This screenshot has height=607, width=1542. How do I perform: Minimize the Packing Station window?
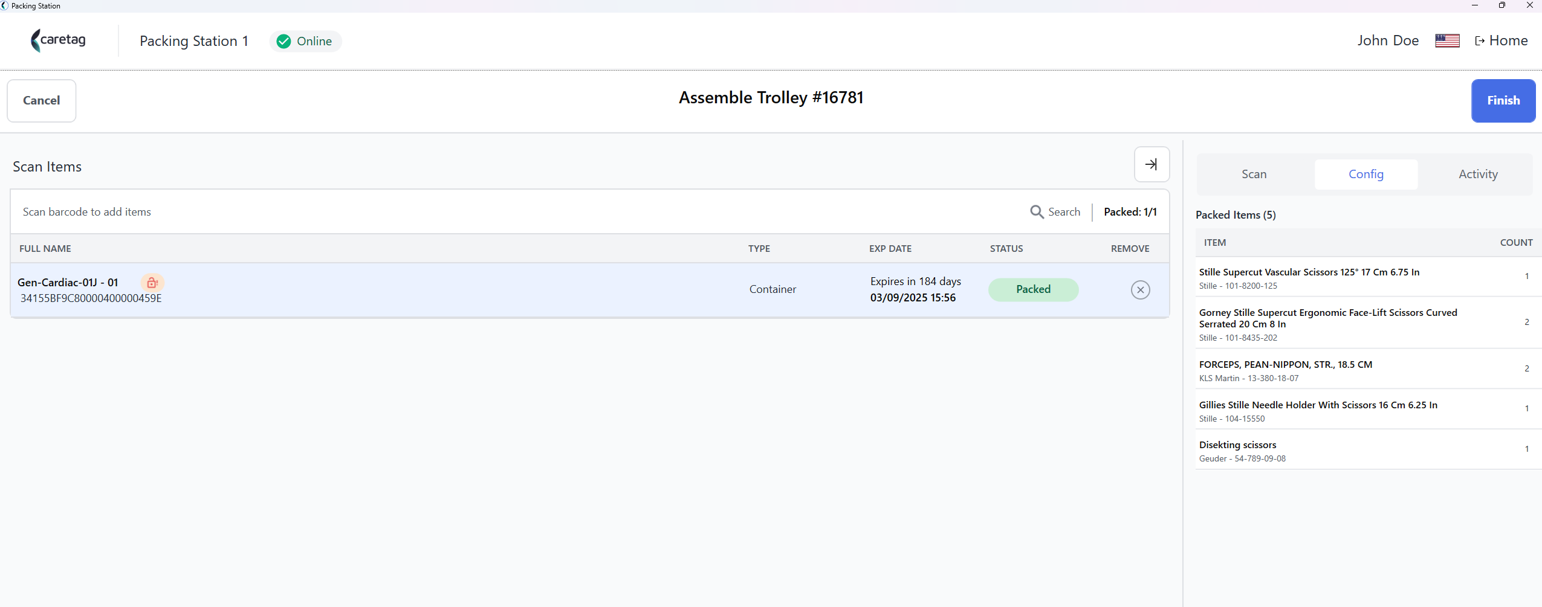(1474, 5)
